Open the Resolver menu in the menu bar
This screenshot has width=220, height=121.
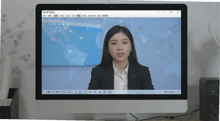(92, 16)
